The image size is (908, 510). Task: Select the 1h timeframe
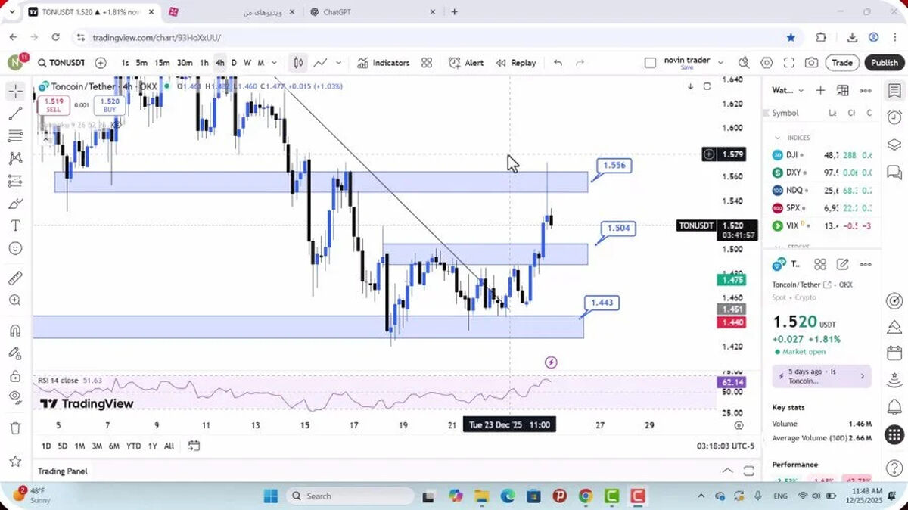click(204, 63)
